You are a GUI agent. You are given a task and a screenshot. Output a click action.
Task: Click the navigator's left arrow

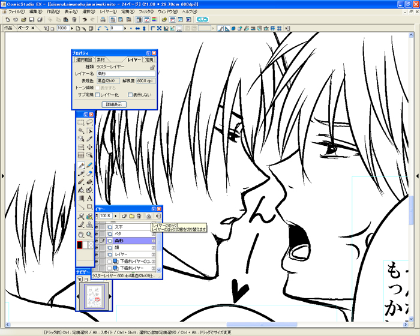coord(78,296)
